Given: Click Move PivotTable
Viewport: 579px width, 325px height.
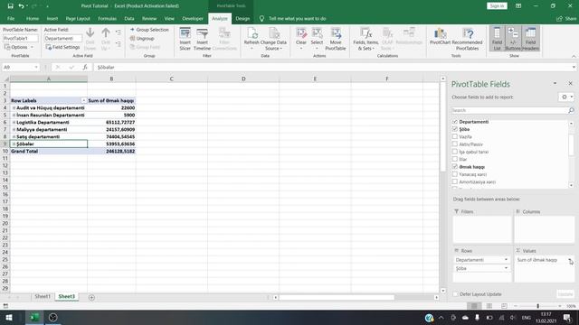Looking at the screenshot, I should 336,39.
